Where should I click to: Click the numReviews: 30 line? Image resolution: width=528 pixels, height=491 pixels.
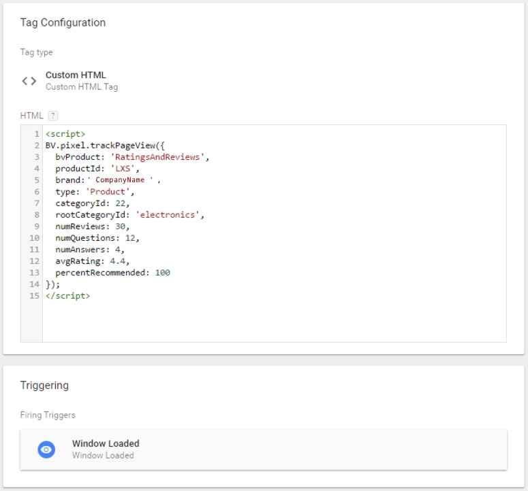[92, 226]
